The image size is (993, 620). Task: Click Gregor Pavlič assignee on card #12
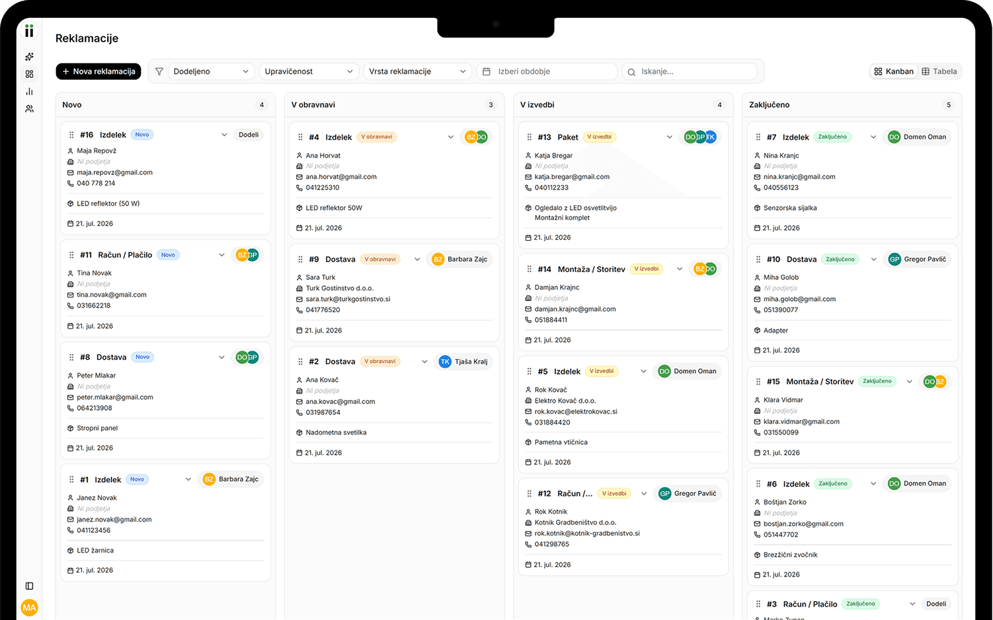[688, 493]
